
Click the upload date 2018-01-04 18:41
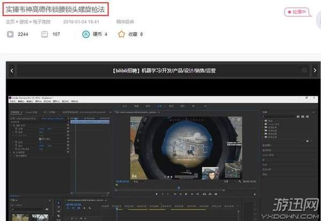81,22
